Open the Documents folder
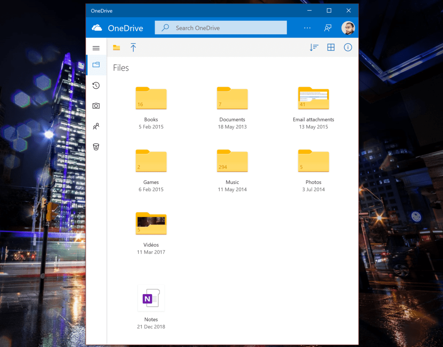 pos(232,98)
